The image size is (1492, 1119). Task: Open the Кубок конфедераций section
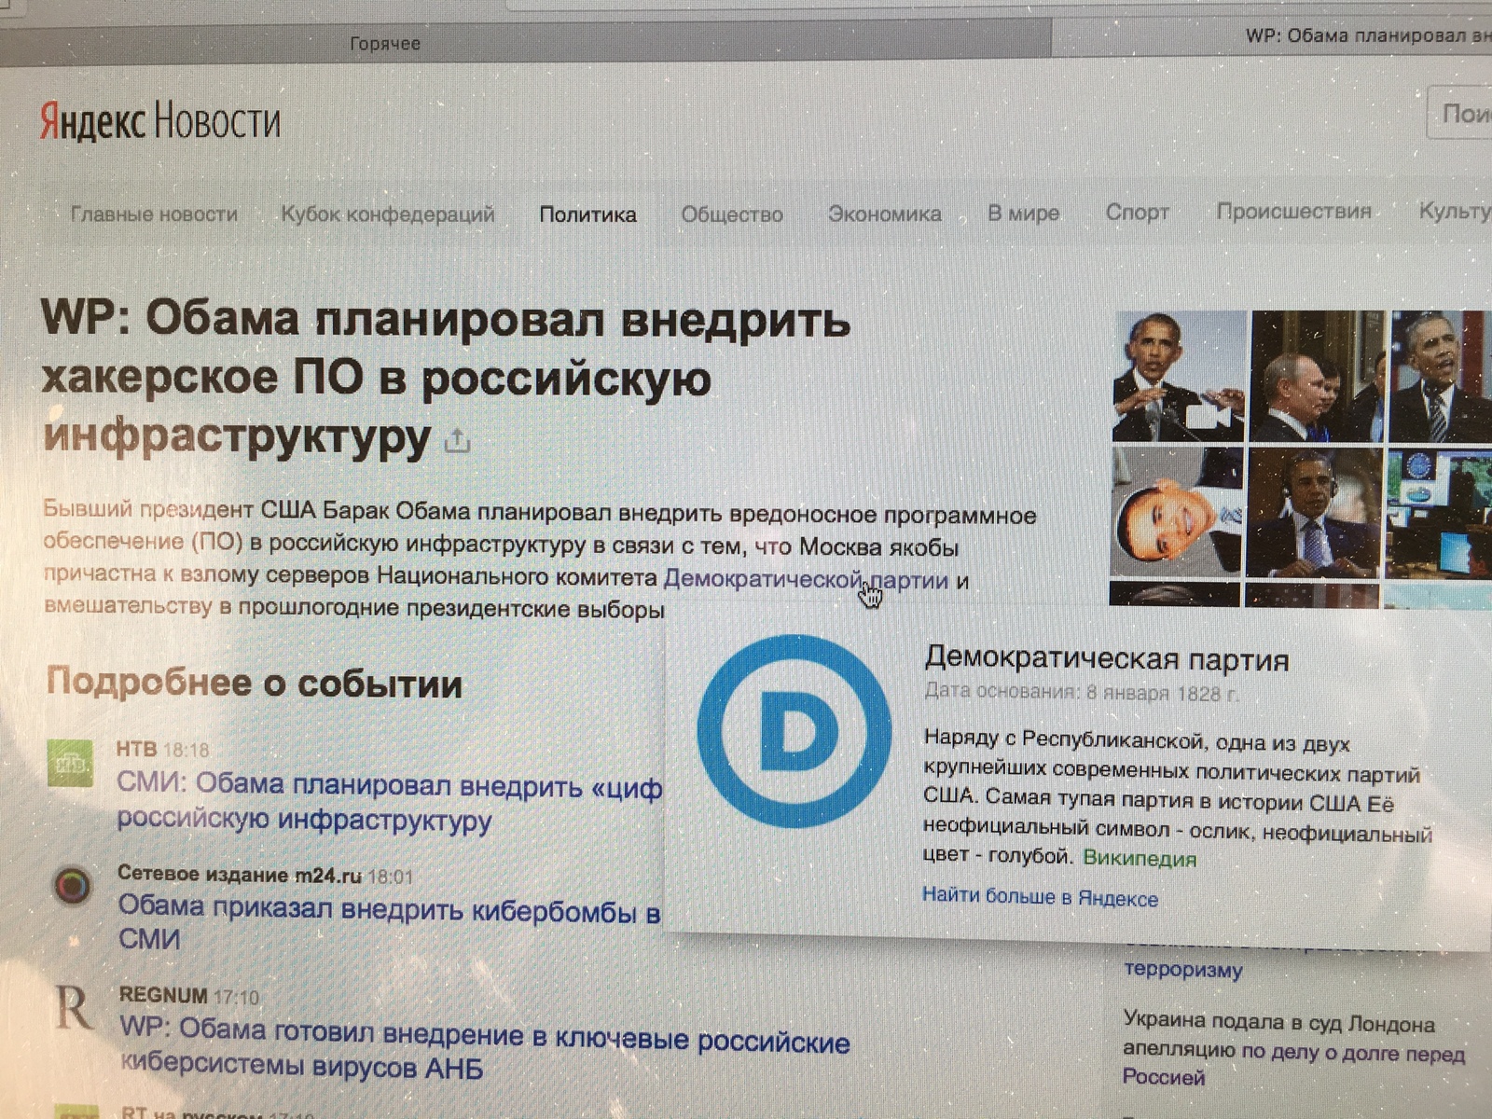pyautogui.click(x=388, y=214)
